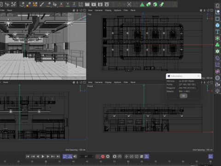Step forward one frame
The width and height of the screenshot is (221, 166).
pos(48,156)
